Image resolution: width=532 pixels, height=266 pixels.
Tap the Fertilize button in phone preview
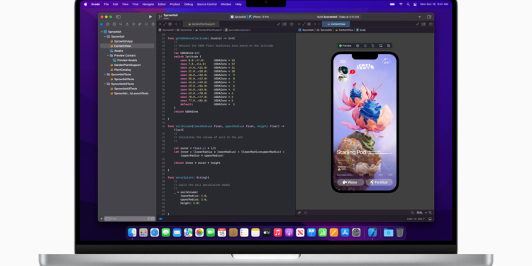coord(379,182)
